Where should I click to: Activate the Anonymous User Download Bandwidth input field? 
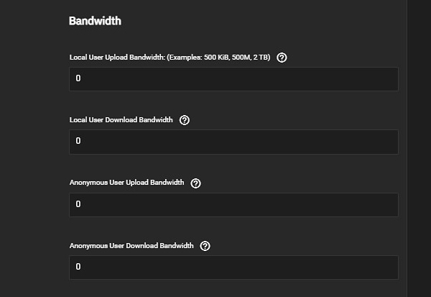(x=233, y=268)
